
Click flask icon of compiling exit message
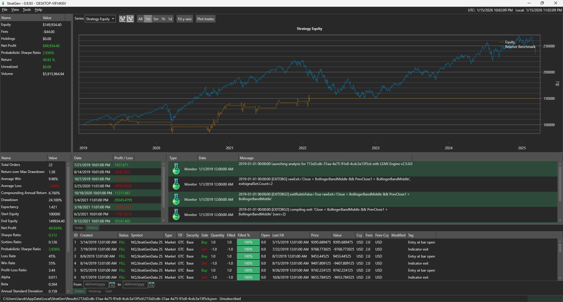[176, 215]
